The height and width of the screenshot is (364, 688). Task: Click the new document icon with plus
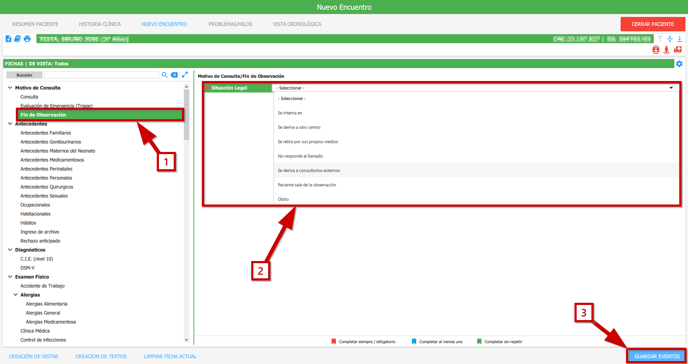(x=8, y=39)
